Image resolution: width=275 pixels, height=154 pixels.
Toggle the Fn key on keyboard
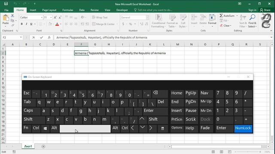click(x=27, y=128)
